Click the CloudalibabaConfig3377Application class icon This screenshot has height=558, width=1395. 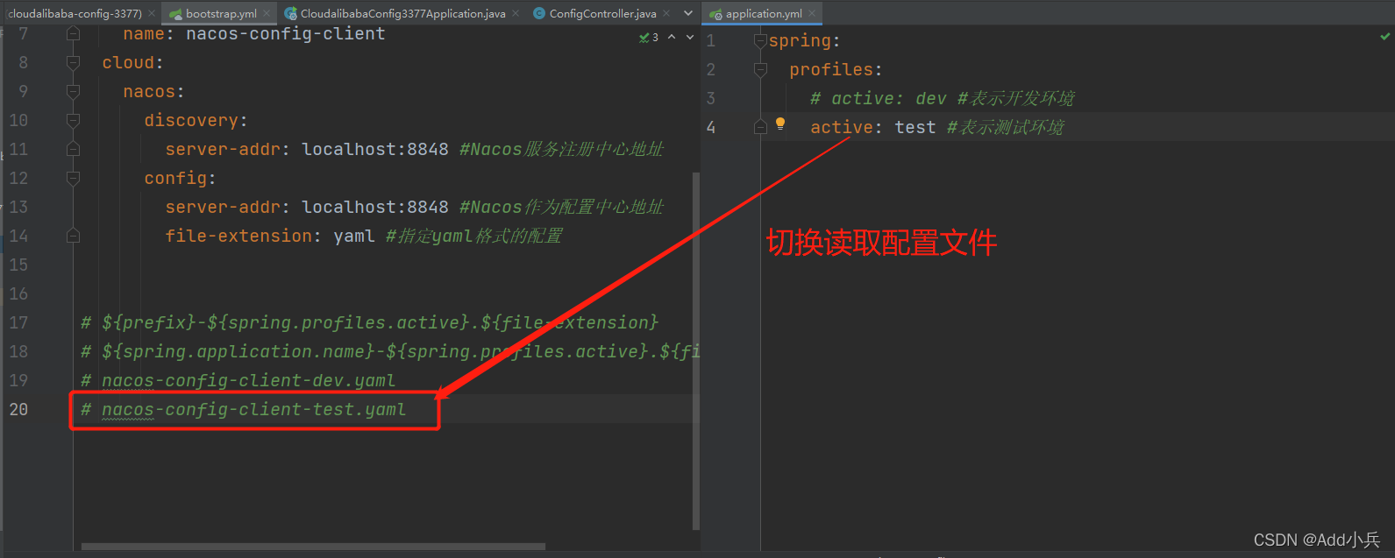[290, 13]
